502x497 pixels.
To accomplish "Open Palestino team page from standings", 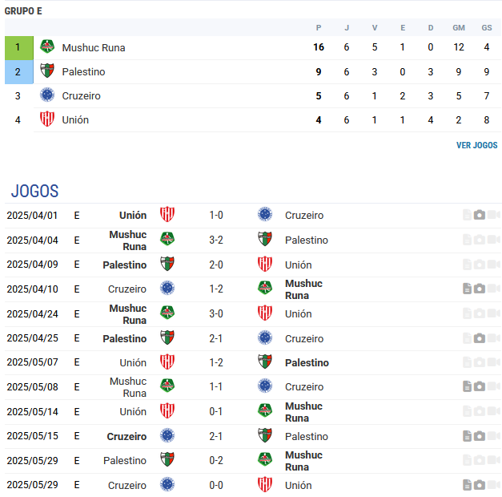I will pos(83,71).
